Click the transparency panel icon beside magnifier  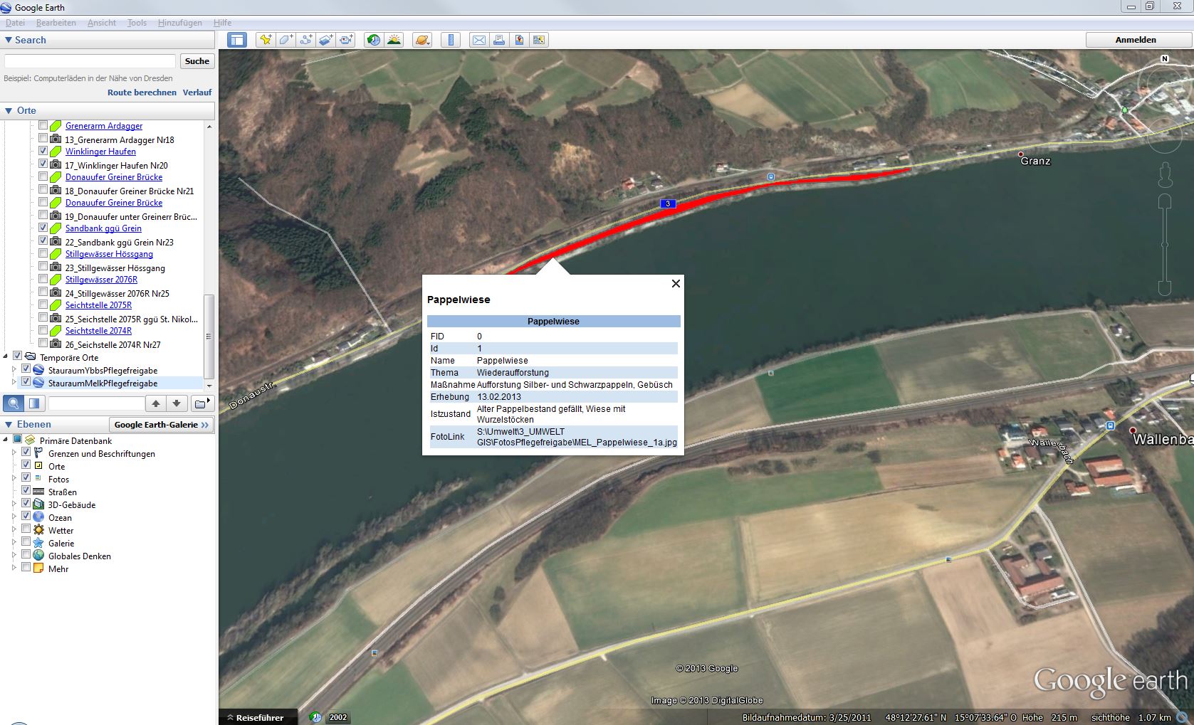point(33,403)
